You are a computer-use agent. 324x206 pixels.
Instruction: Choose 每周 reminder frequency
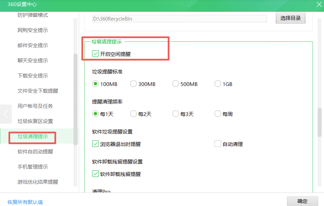tap(217, 114)
